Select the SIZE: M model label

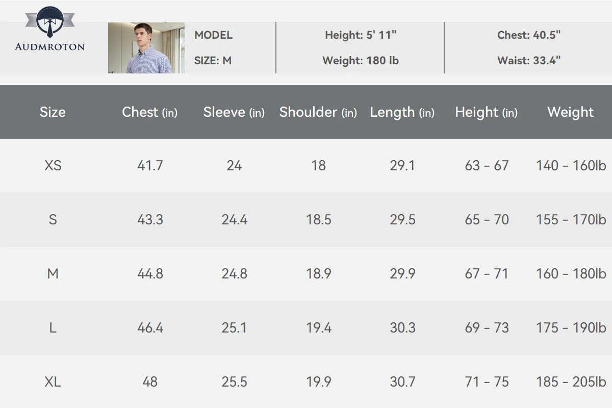(x=213, y=61)
